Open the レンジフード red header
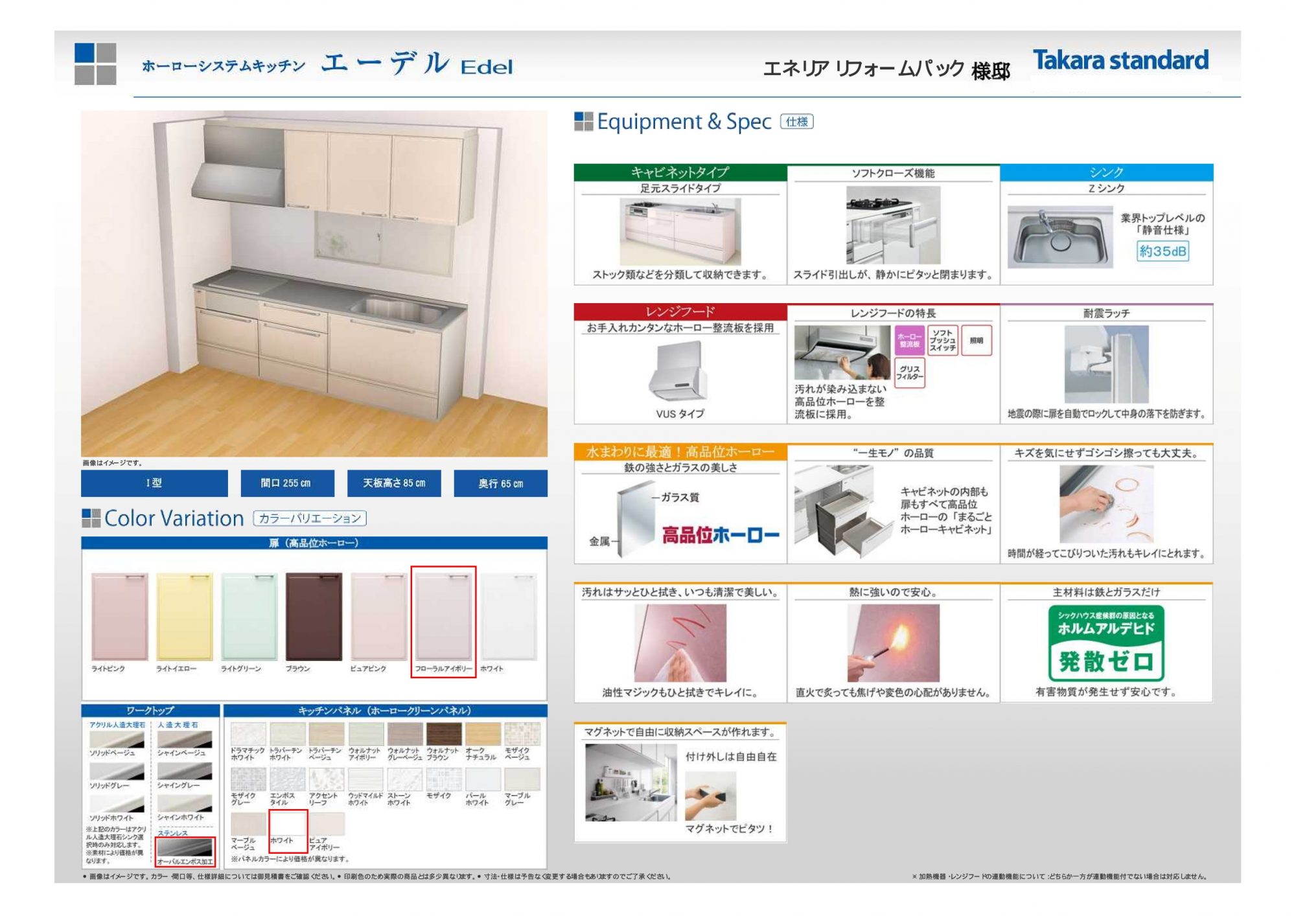Viewport: 1296px width, 916px height. click(x=680, y=312)
